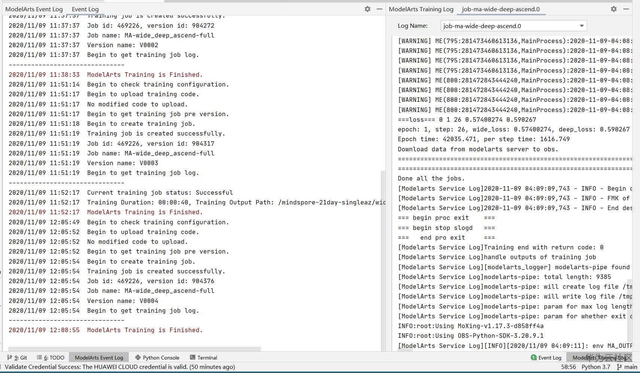
Task: Click the '===loss=== 0 1 26' line
Action: tap(467, 119)
